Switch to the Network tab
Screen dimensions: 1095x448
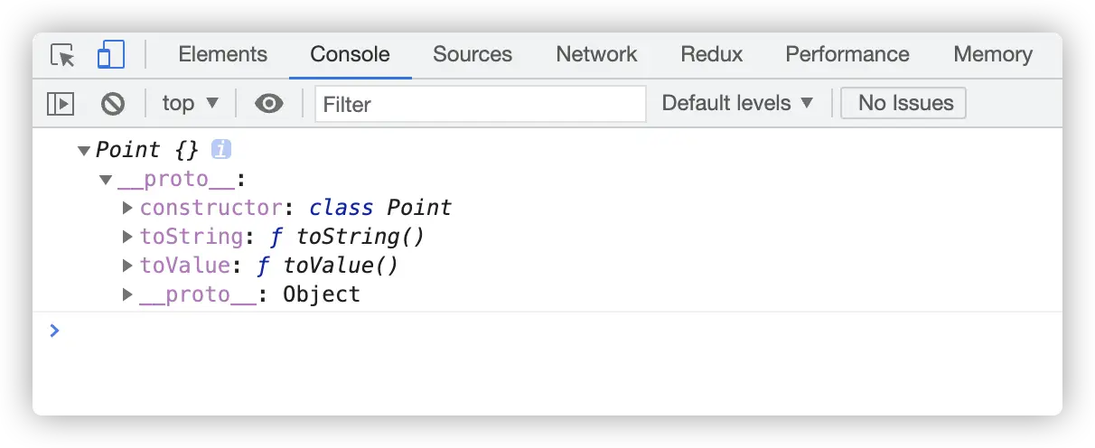click(x=596, y=55)
